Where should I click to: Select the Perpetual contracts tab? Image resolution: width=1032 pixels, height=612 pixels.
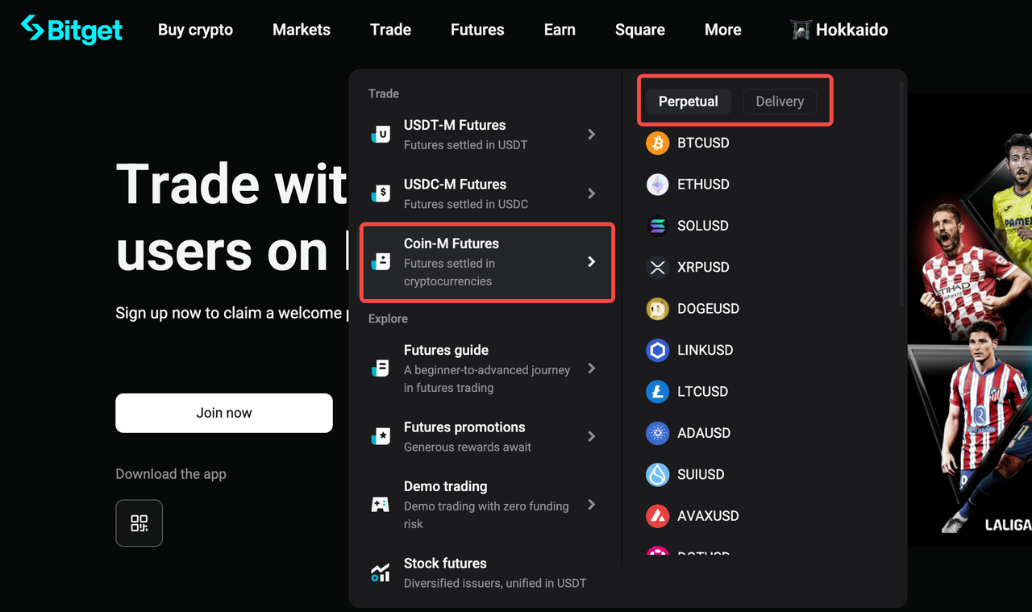point(688,101)
